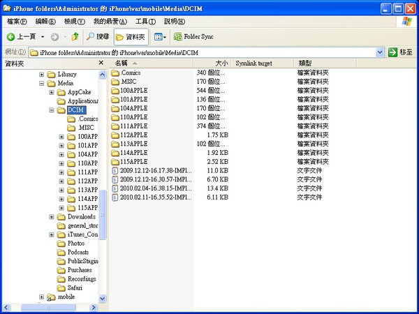Open the File (檔案) menu
The image size is (419, 314).
17,22
